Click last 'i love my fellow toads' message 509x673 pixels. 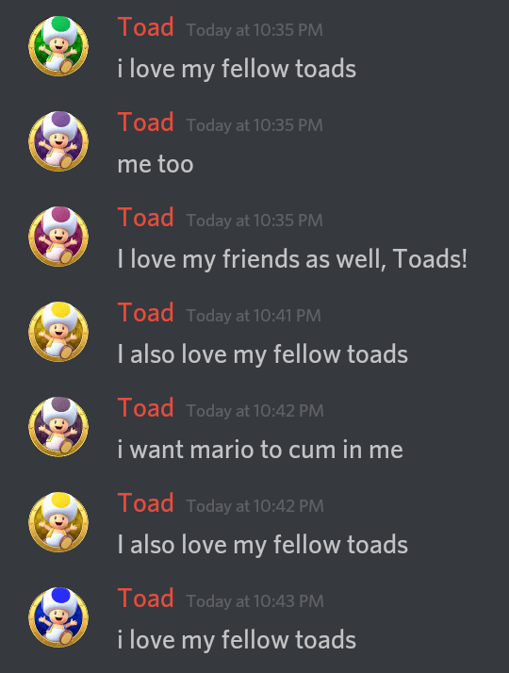point(237,640)
